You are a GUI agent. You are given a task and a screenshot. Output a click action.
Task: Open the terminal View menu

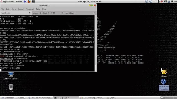pos(14,9)
